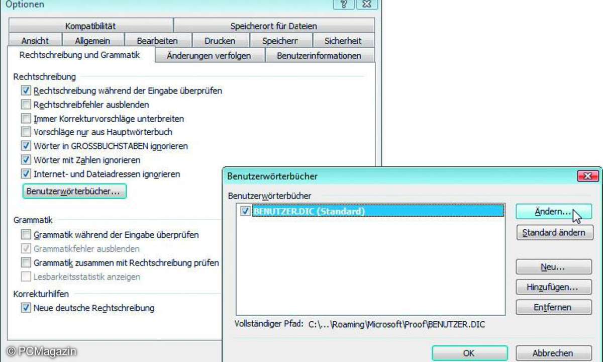Screen dimensions: 603x362
Task: Click the Benutzerwörterbücher... button
Action: tap(74, 192)
